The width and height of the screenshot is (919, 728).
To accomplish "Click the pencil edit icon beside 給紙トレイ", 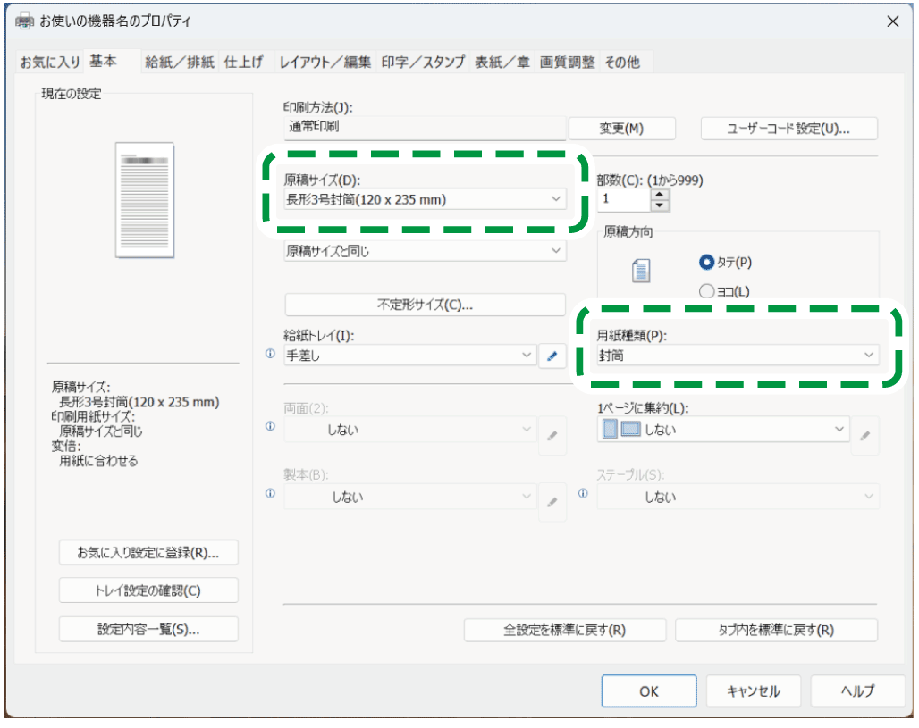I will [552, 356].
